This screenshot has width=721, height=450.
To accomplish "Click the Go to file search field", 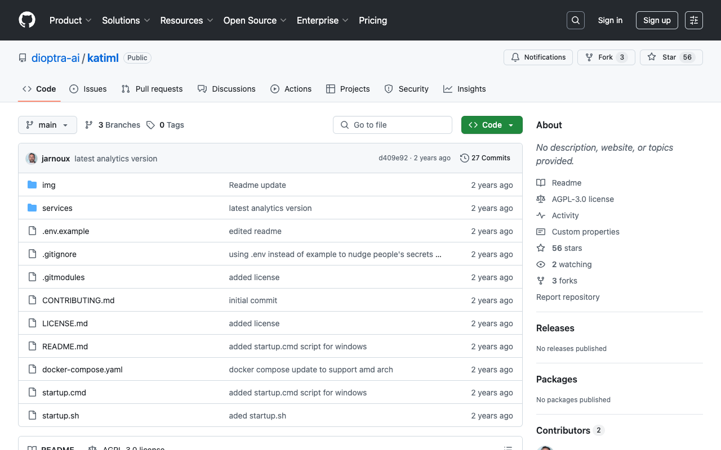I will point(393,125).
